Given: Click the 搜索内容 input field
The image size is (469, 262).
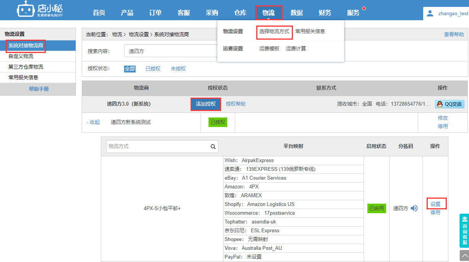Looking at the screenshot, I should (x=171, y=51).
